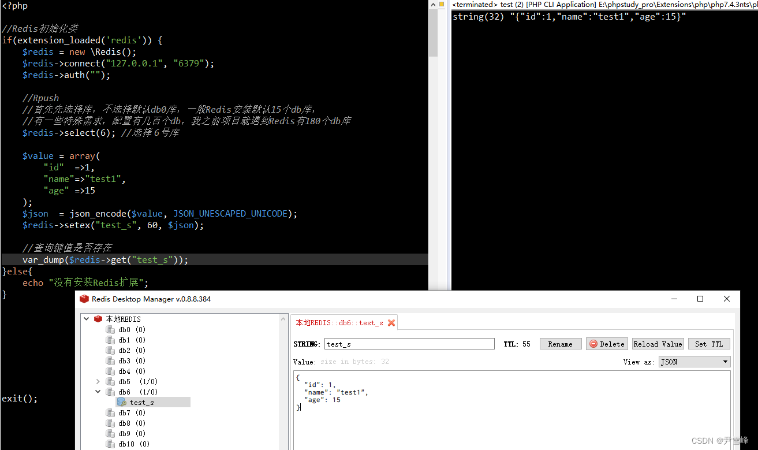
Task: Click the database icon beside db3
Action: pyautogui.click(x=110, y=360)
